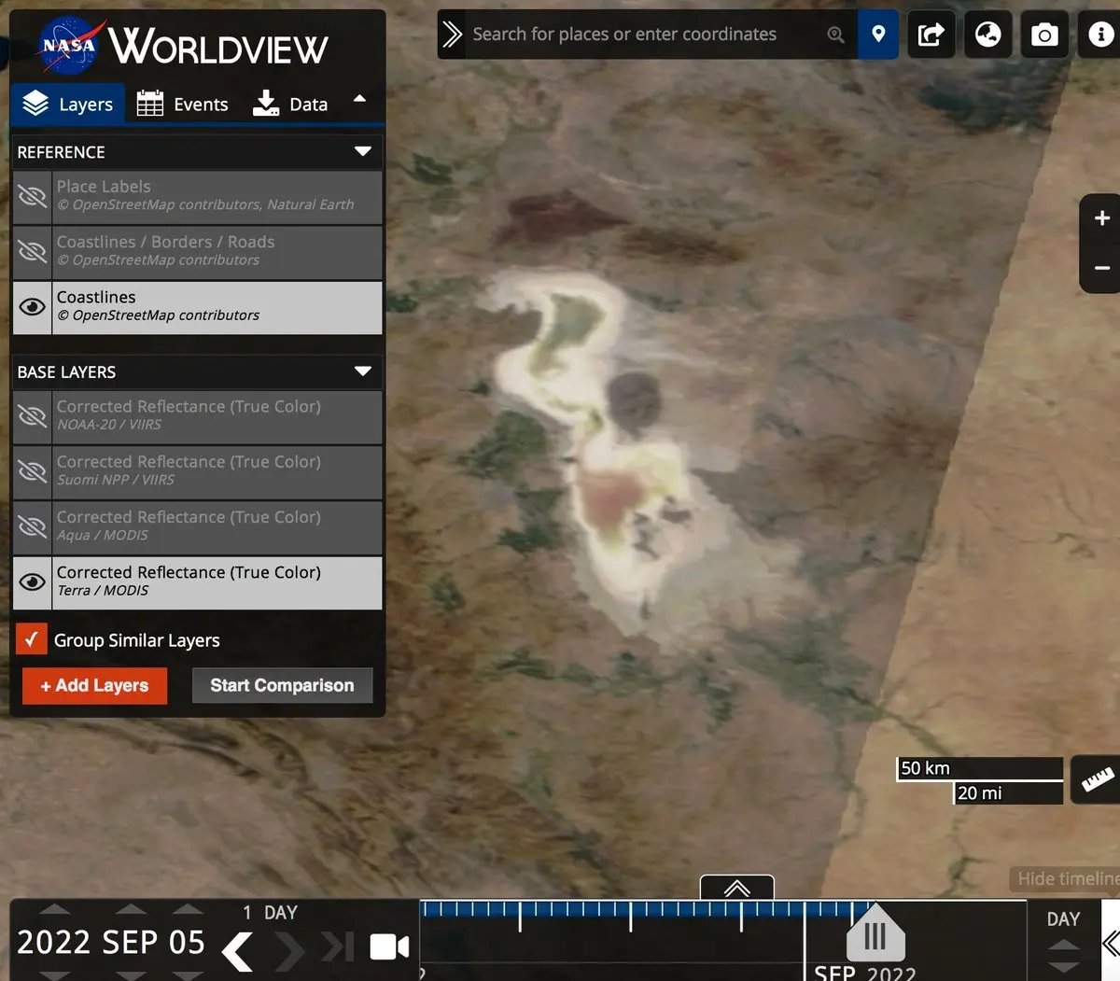Click the location marker icon

click(877, 35)
